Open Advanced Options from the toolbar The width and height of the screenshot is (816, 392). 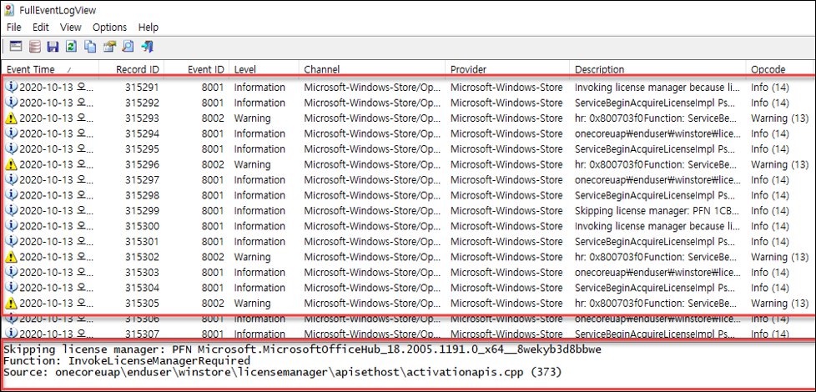coord(16,47)
